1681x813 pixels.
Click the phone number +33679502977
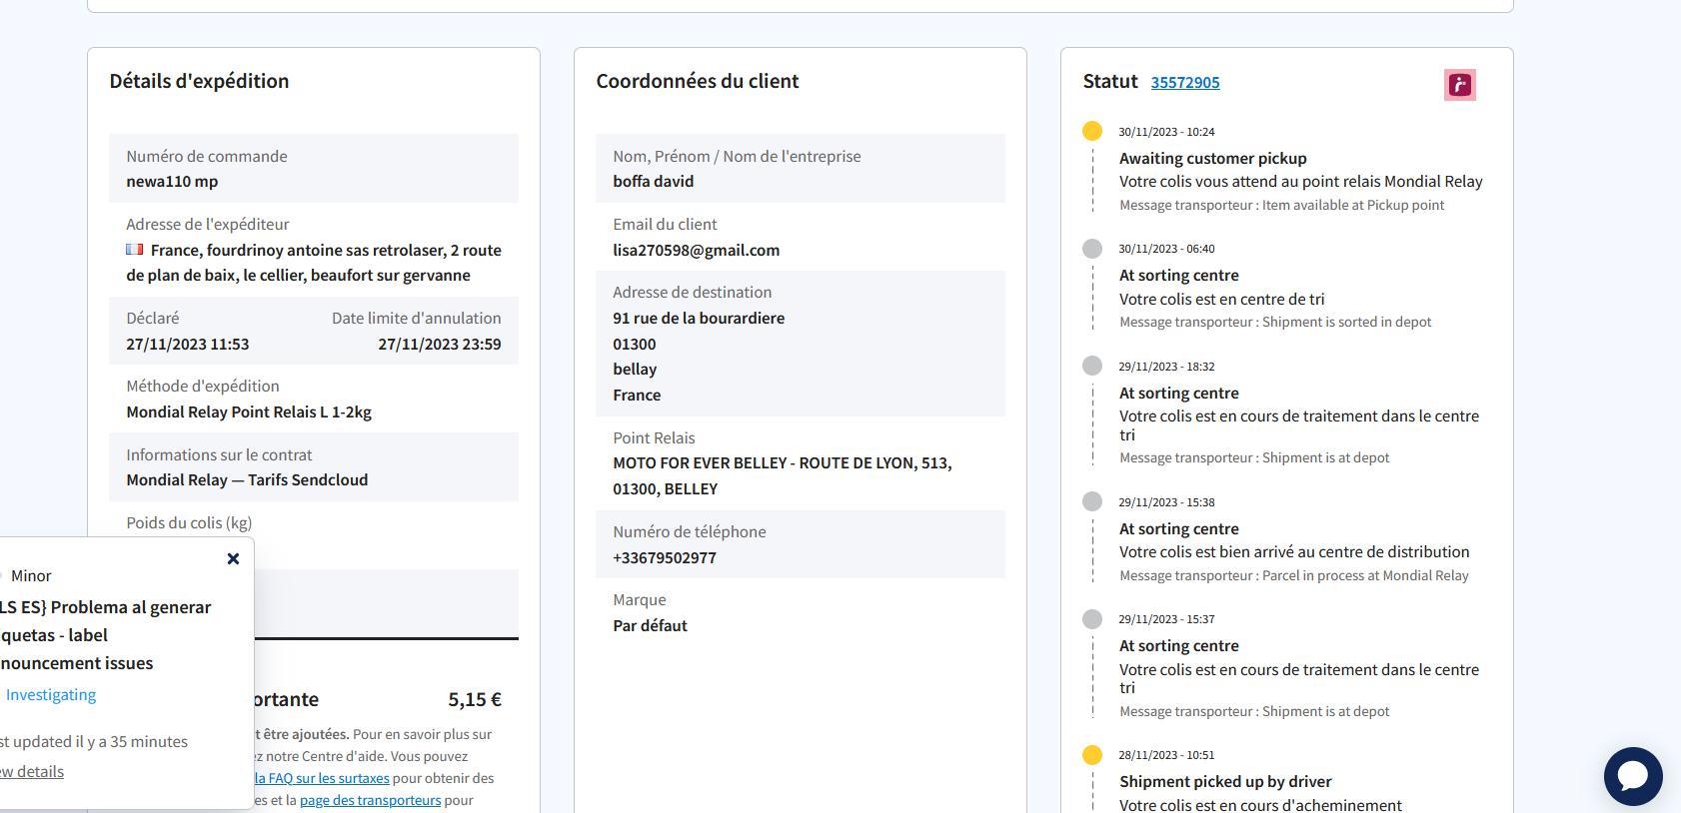[x=665, y=558]
